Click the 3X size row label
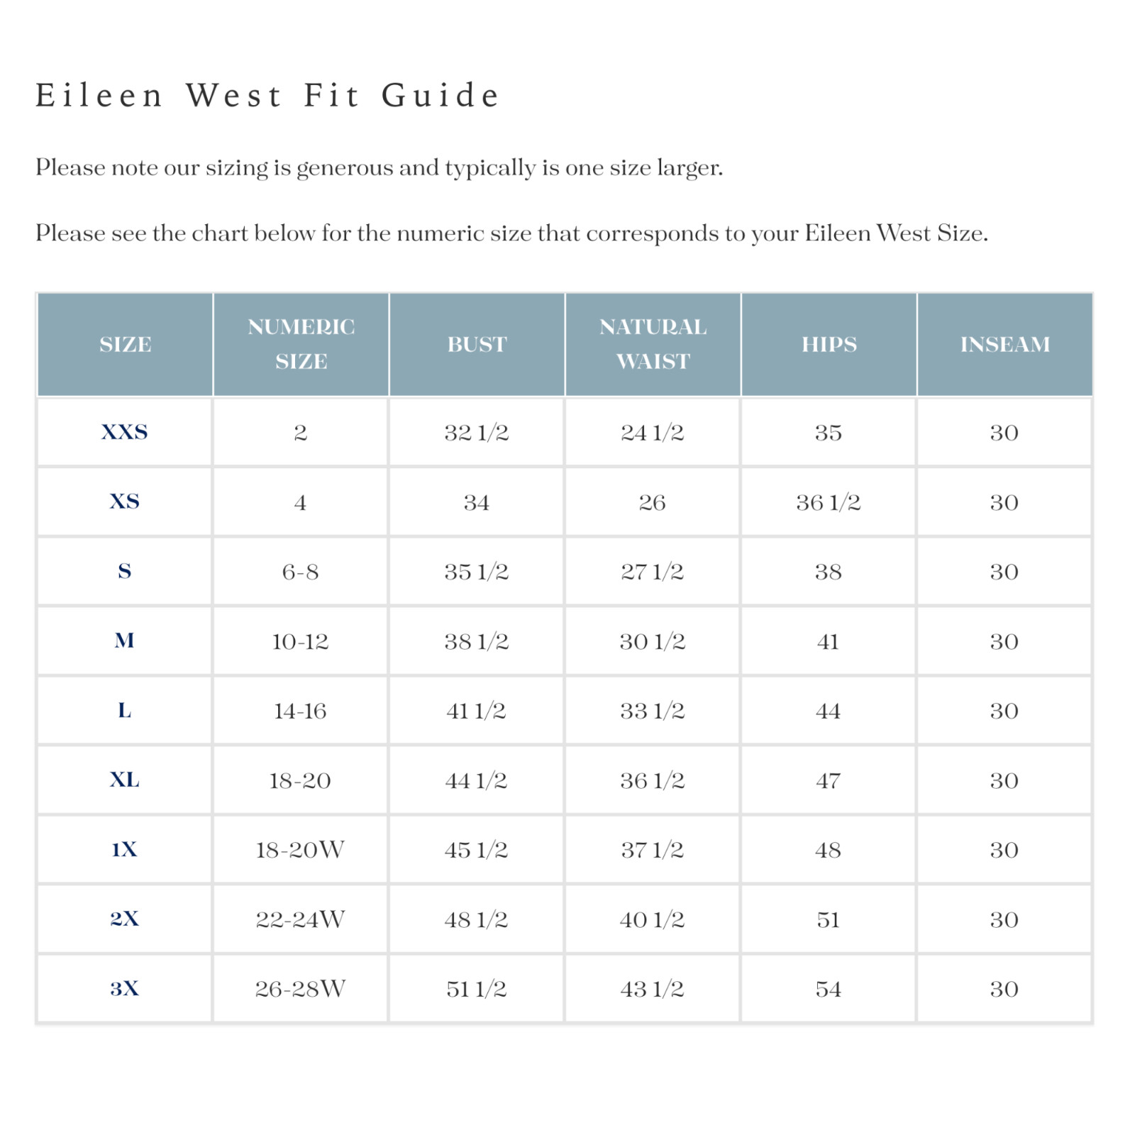Screen dimensions: 1135x1135 pos(125,988)
